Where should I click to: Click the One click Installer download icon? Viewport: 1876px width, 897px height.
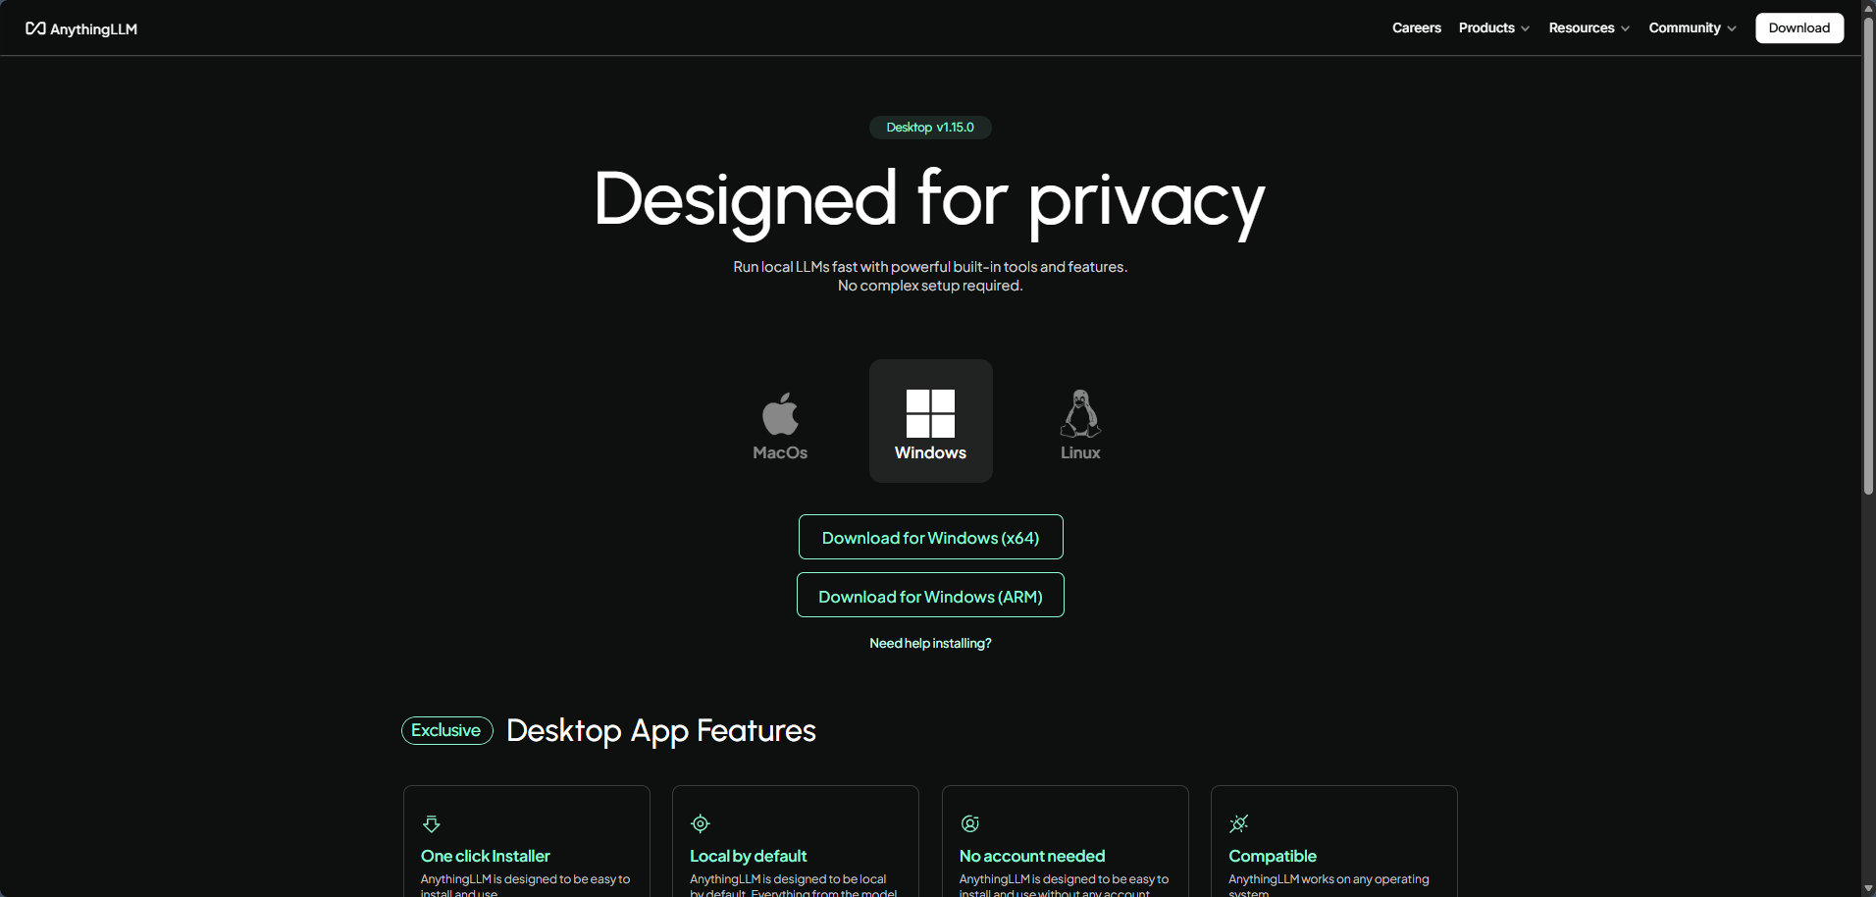(432, 823)
